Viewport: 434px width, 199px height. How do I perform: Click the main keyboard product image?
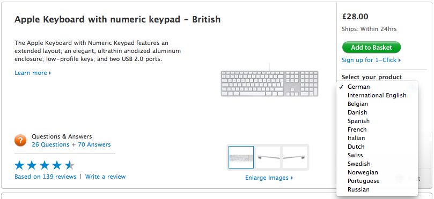coord(269,83)
